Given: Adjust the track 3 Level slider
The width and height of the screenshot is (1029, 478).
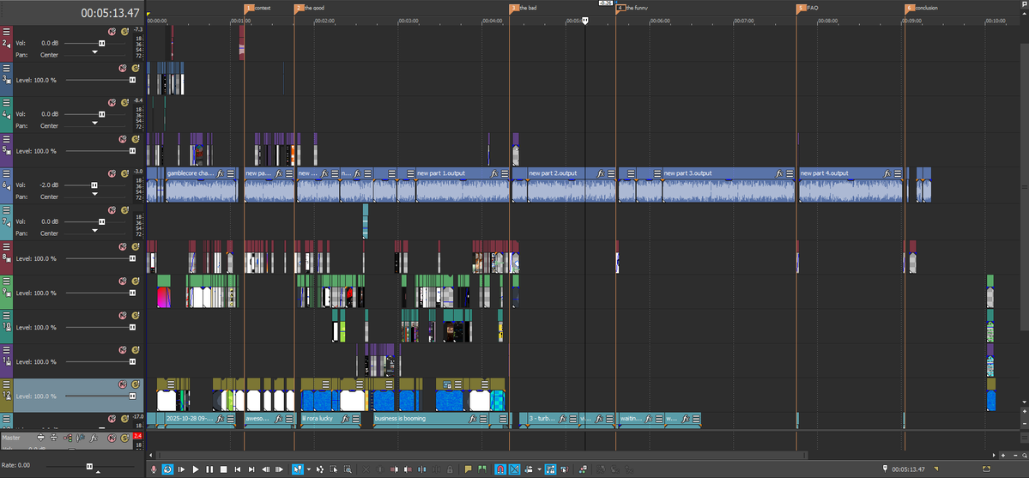Looking at the screenshot, I should 132,80.
